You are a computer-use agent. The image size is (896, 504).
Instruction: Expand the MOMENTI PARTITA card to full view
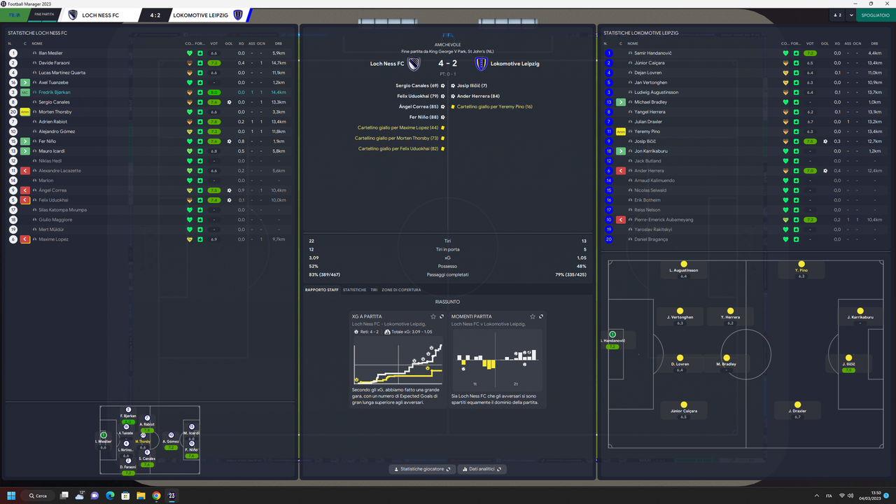(541, 317)
